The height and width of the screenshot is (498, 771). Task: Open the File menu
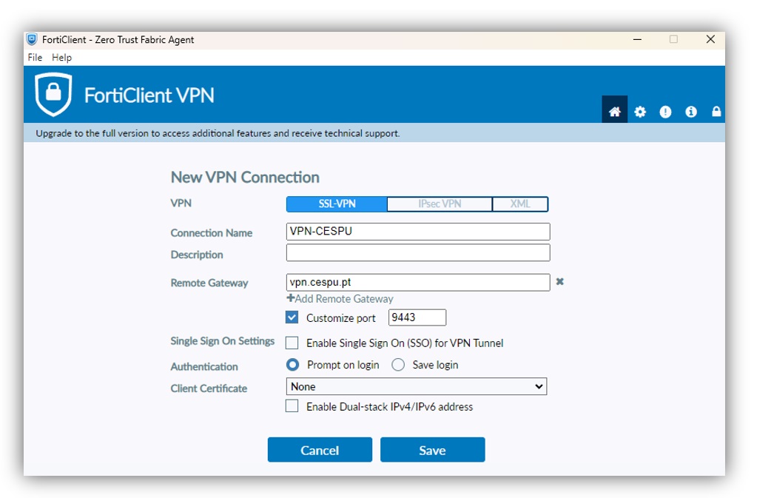click(35, 58)
